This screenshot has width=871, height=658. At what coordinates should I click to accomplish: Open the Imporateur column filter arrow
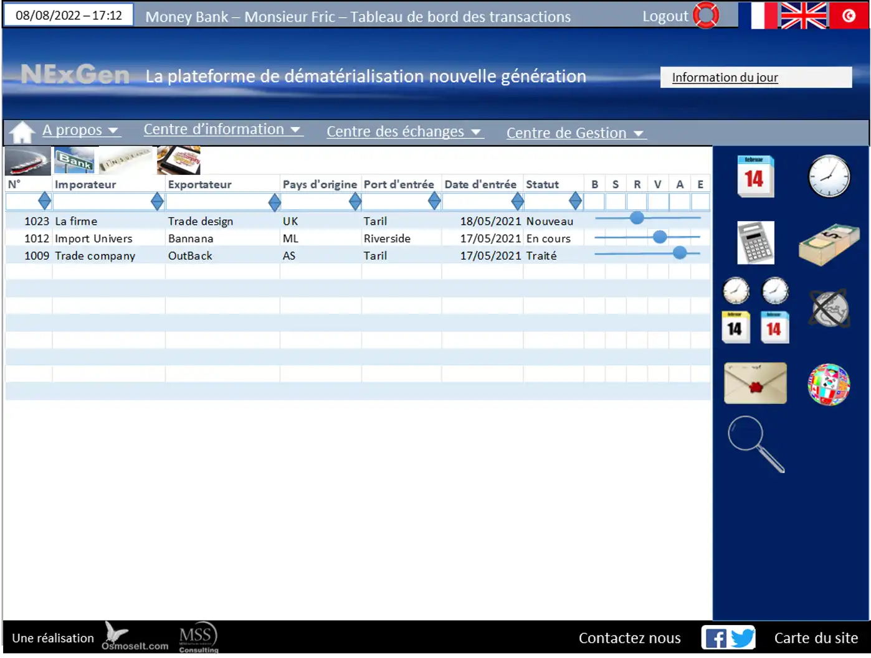(157, 201)
